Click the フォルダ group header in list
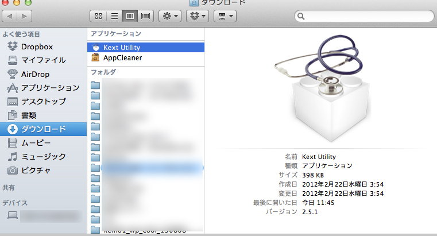This screenshot has height=236, width=437. pos(103,72)
